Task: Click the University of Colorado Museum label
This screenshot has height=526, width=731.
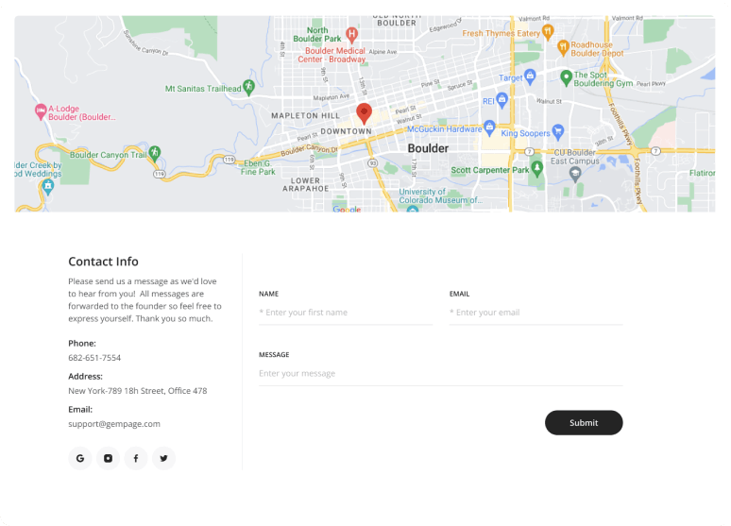Action: pyautogui.click(x=440, y=195)
